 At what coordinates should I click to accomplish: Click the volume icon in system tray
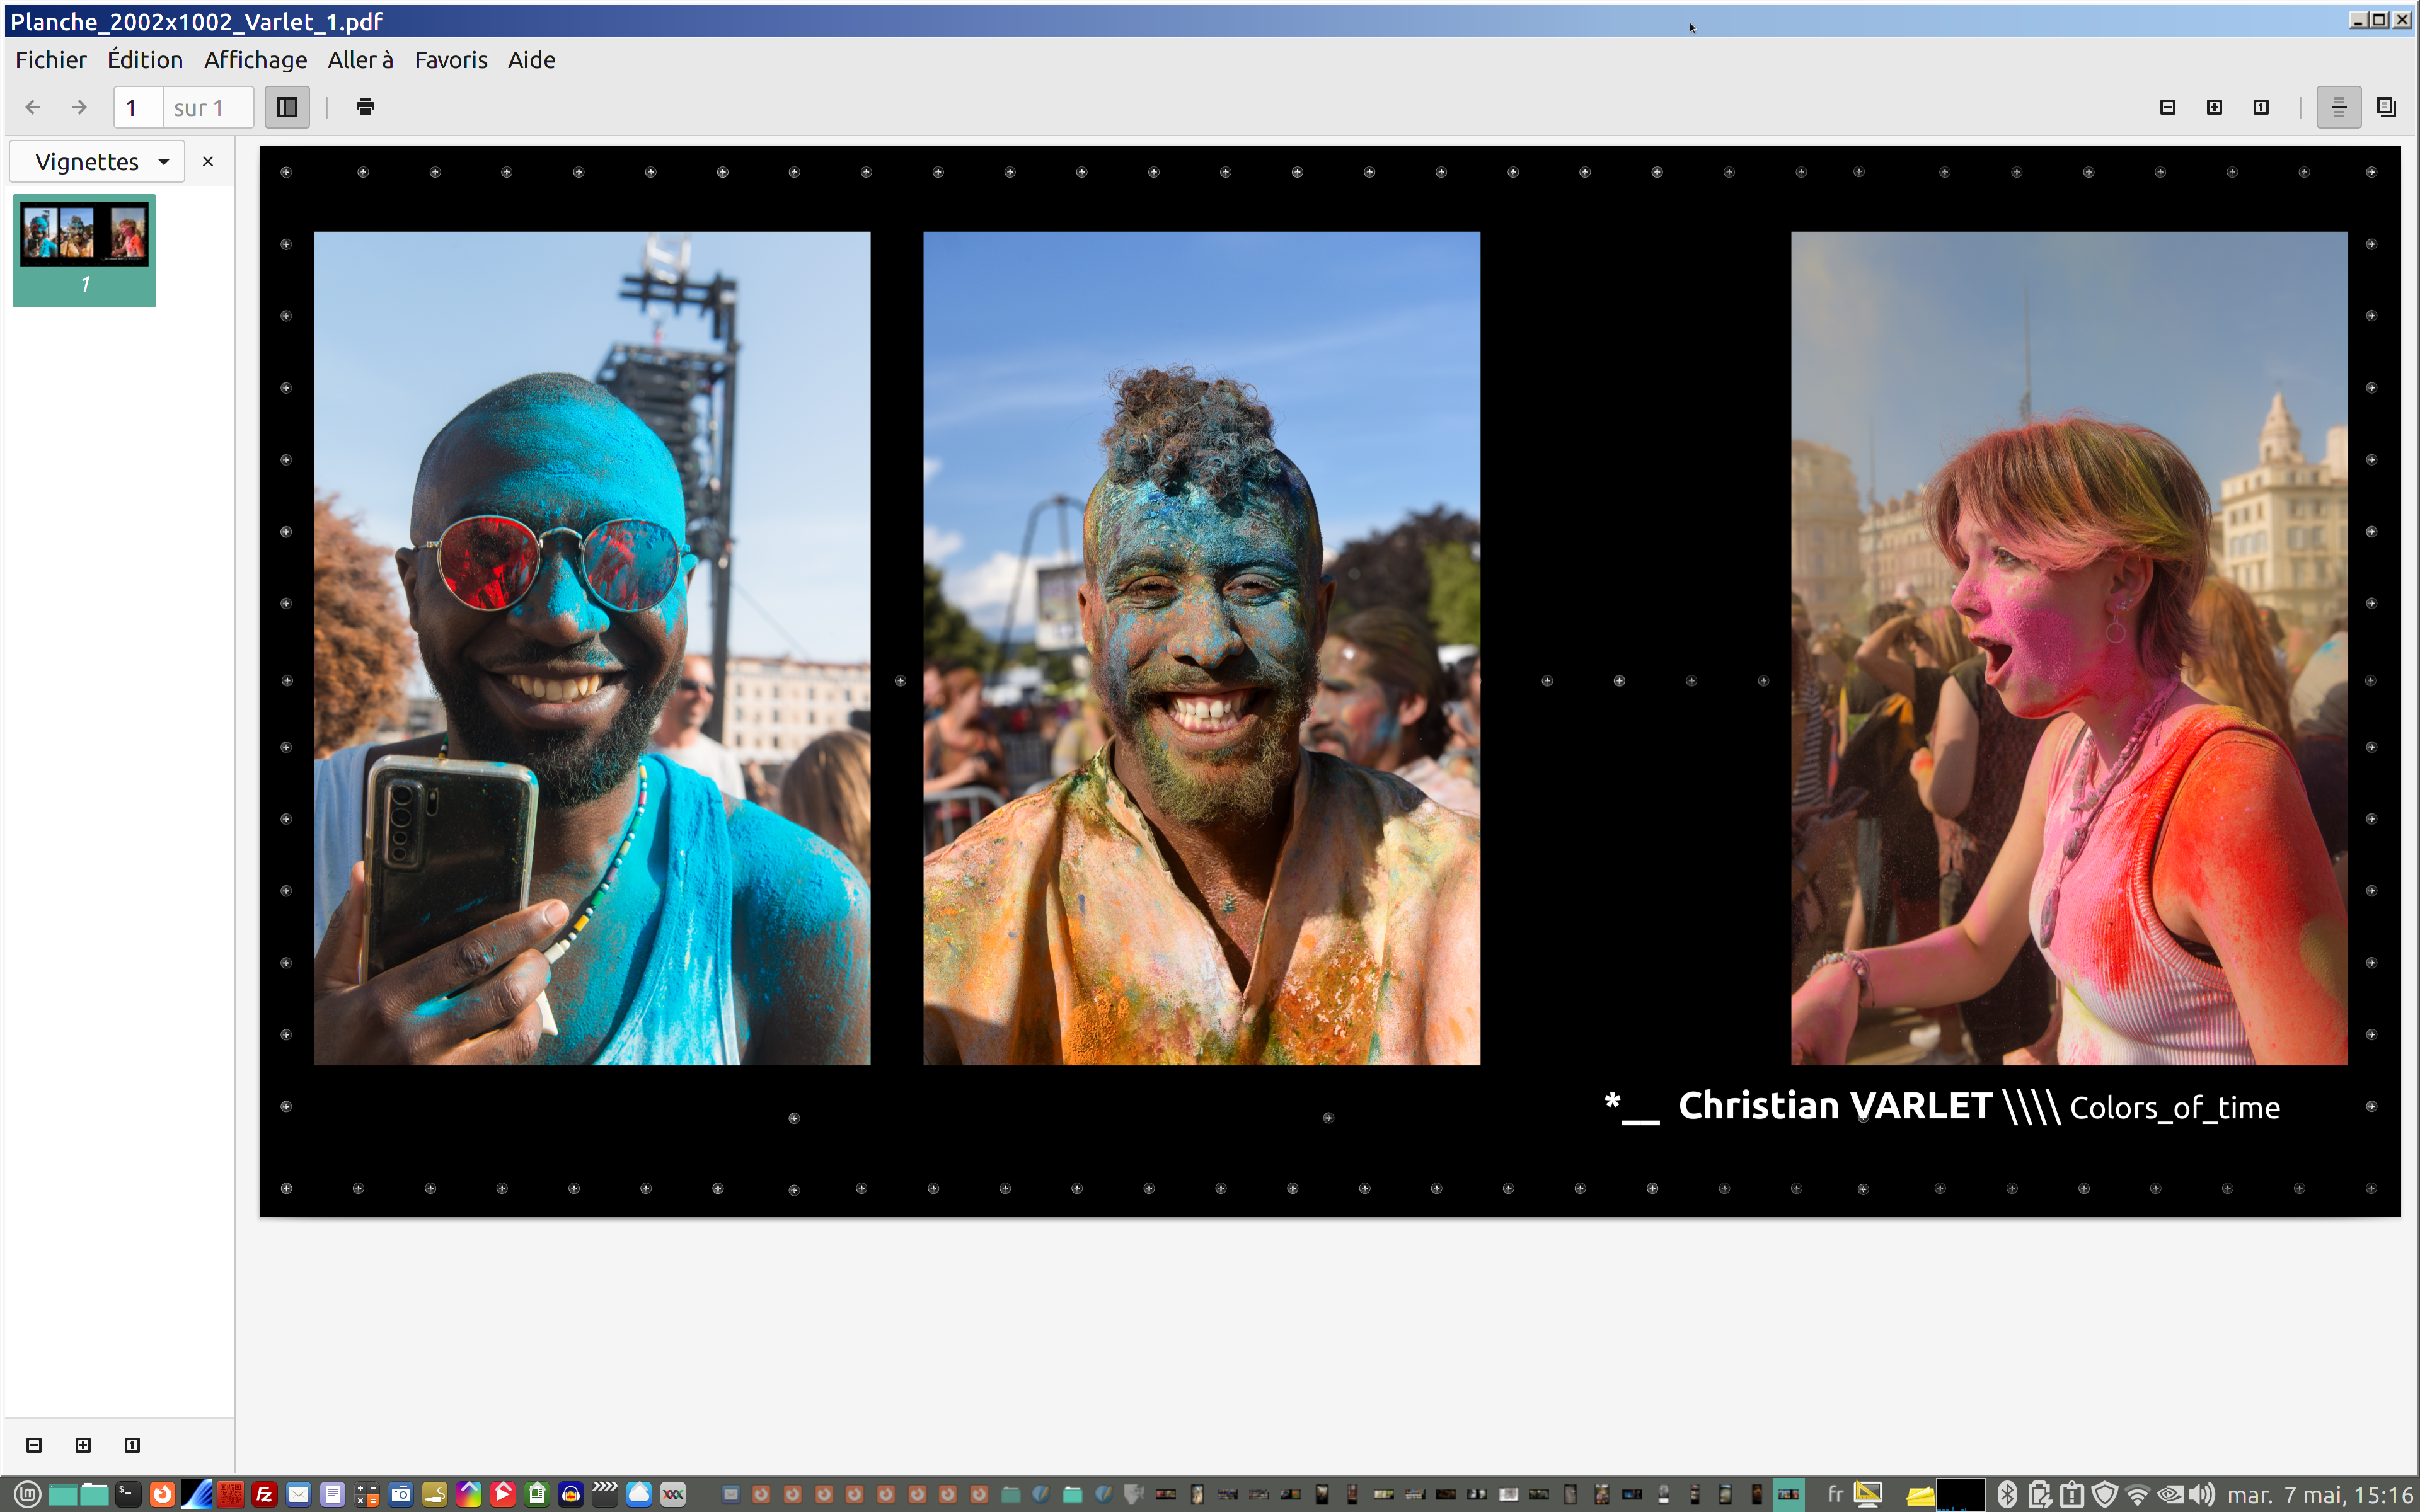[x=2202, y=1495]
